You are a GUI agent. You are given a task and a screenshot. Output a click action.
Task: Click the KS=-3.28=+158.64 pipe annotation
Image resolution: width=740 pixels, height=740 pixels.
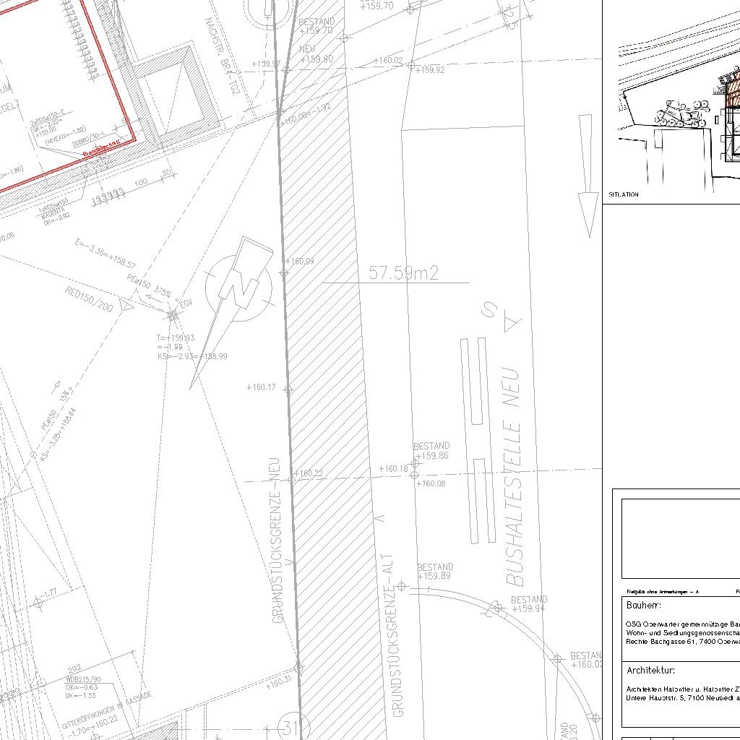[x=58, y=434]
